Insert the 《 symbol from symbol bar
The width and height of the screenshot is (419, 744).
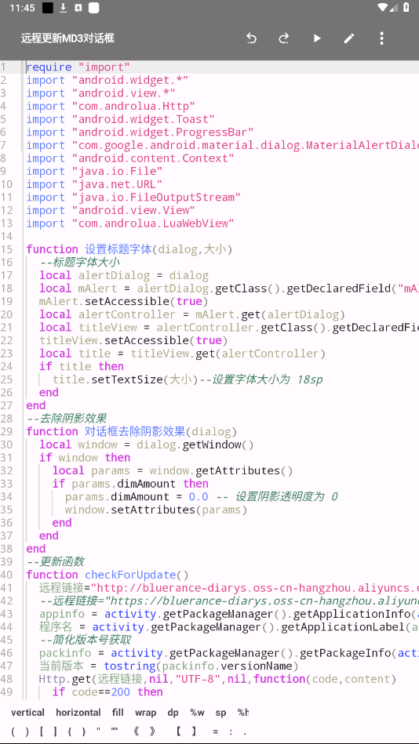pos(136,731)
